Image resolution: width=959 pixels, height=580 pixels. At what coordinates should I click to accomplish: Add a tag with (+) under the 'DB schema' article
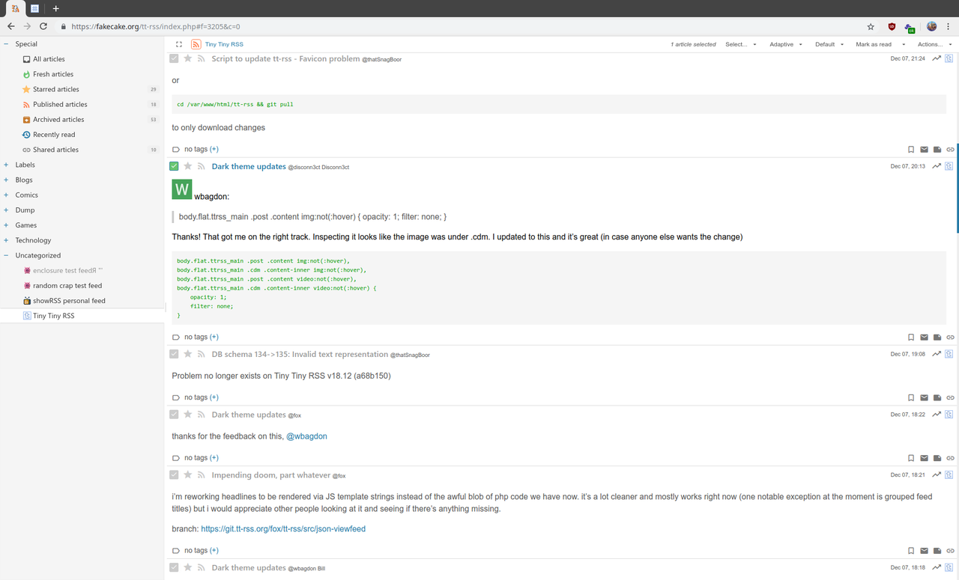click(214, 397)
